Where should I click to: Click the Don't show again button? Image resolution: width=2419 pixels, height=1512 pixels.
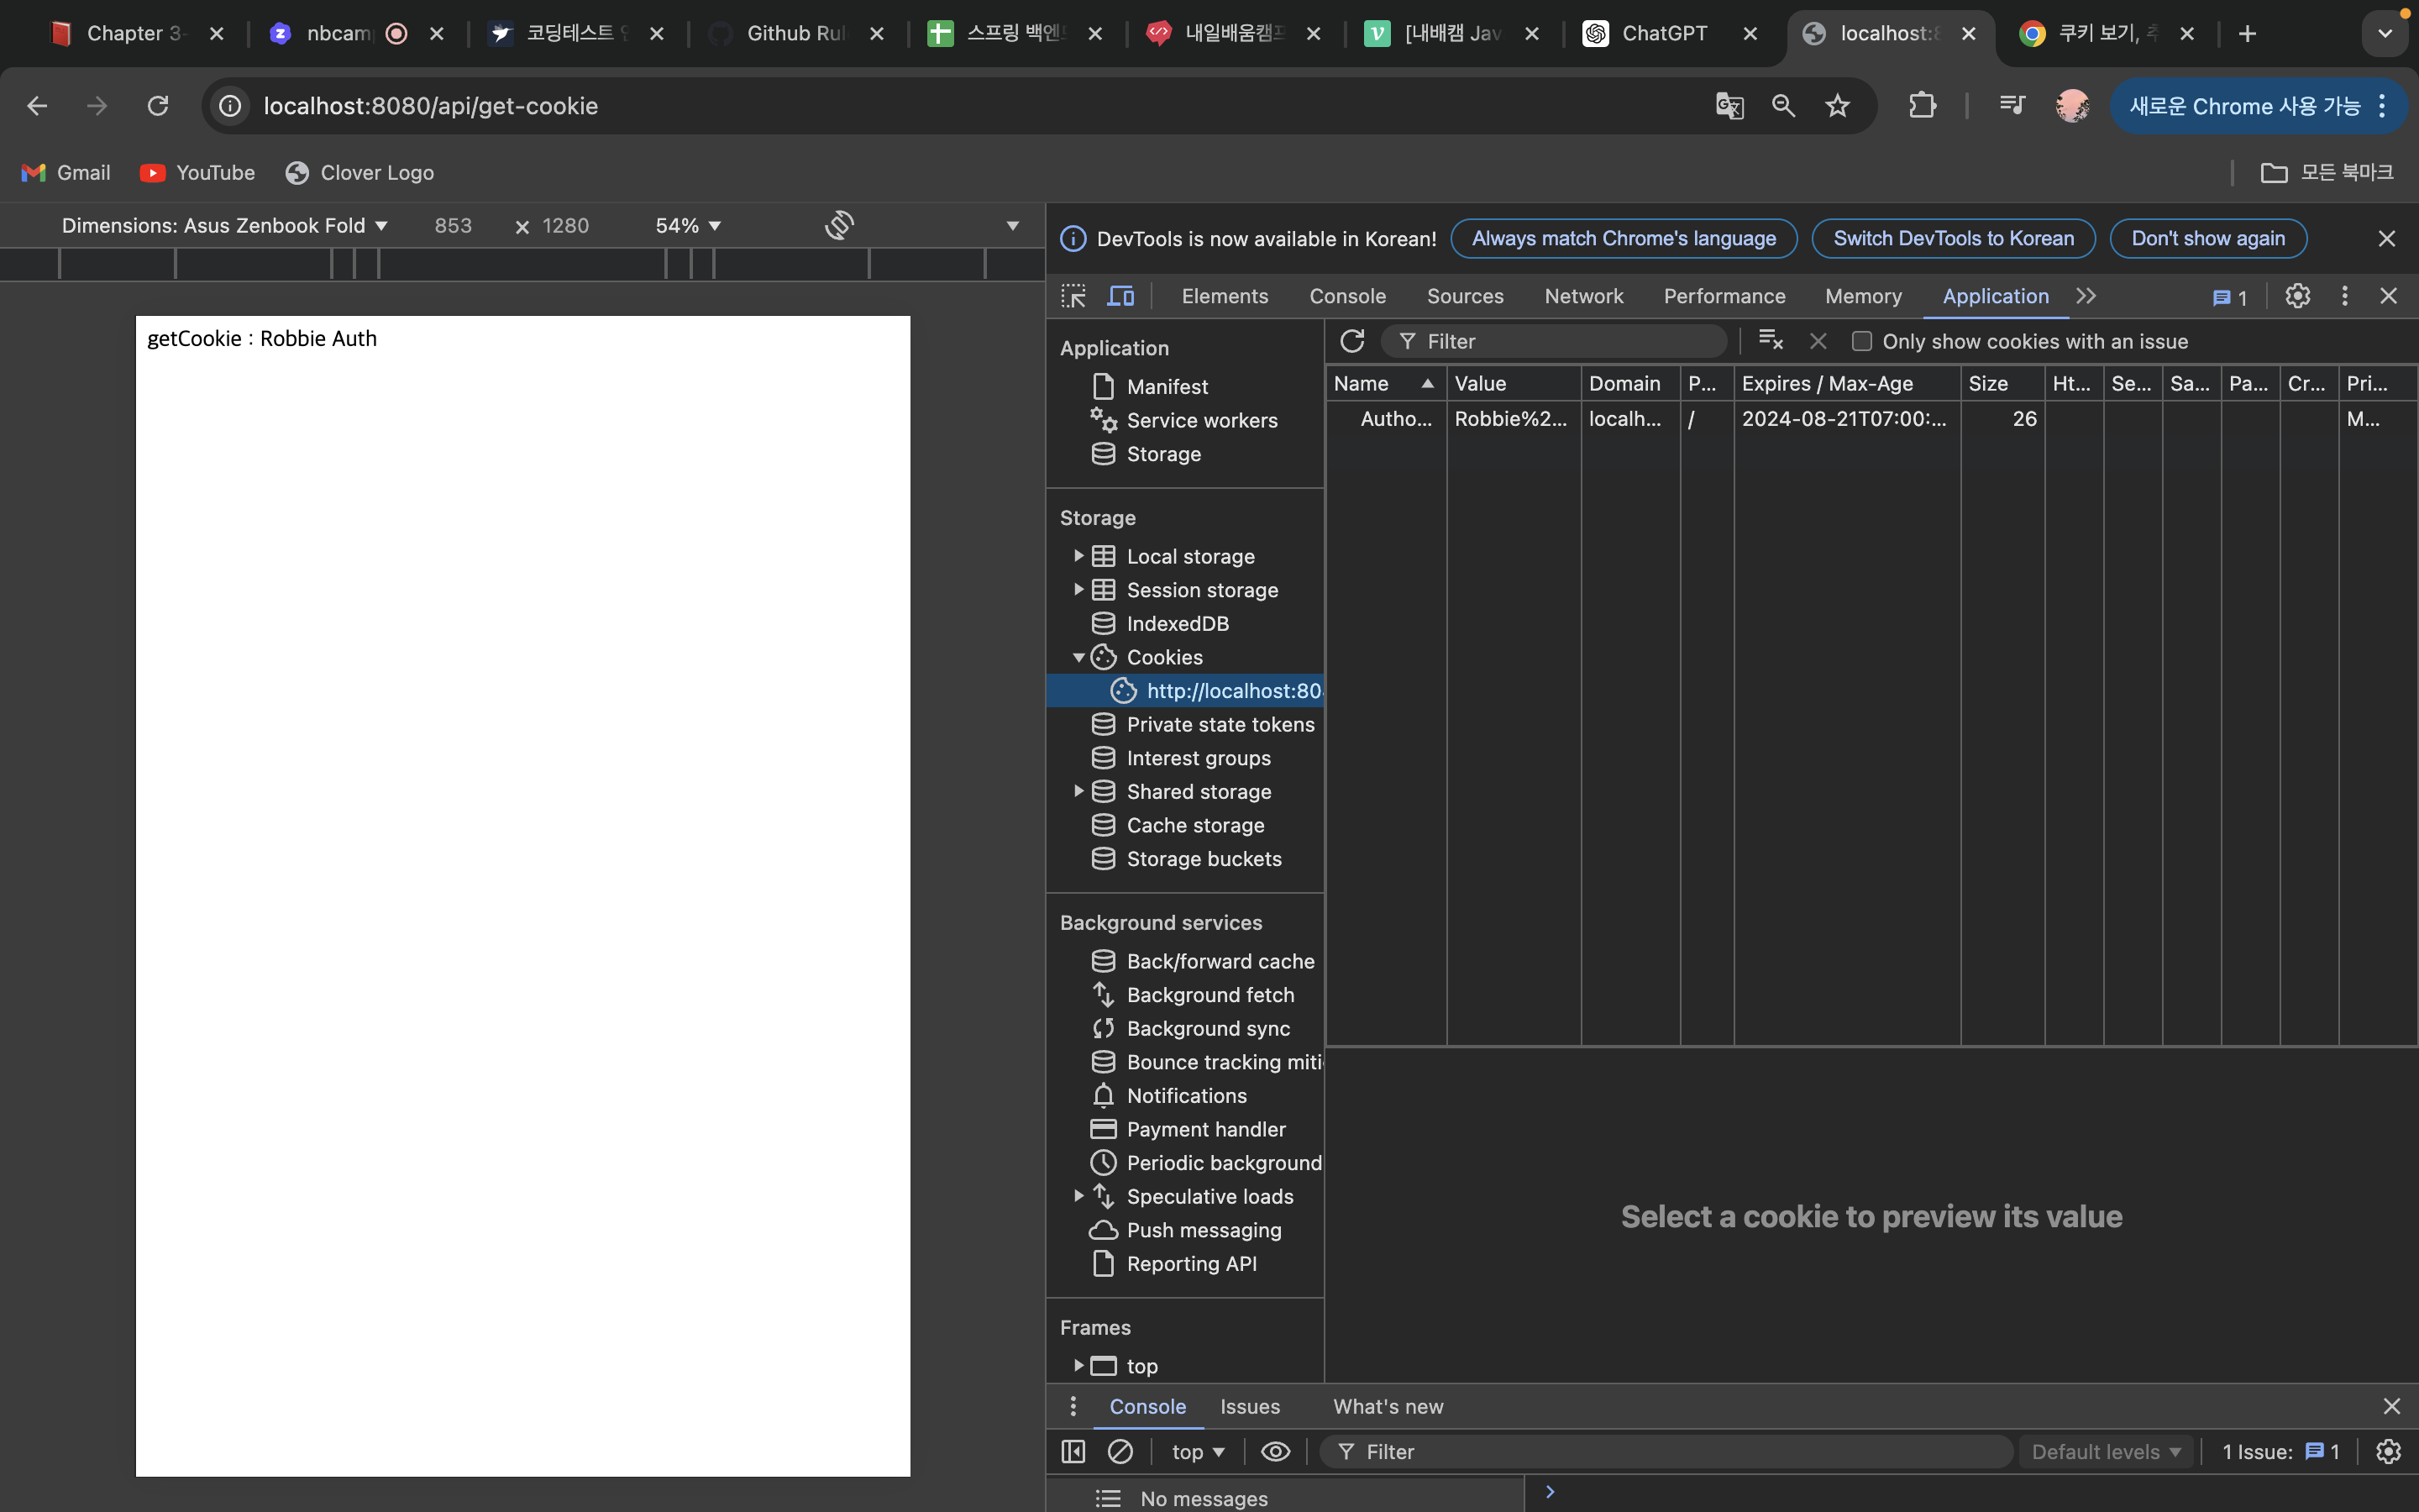[2208, 238]
